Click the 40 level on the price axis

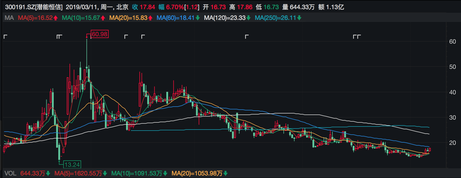tap(452, 92)
